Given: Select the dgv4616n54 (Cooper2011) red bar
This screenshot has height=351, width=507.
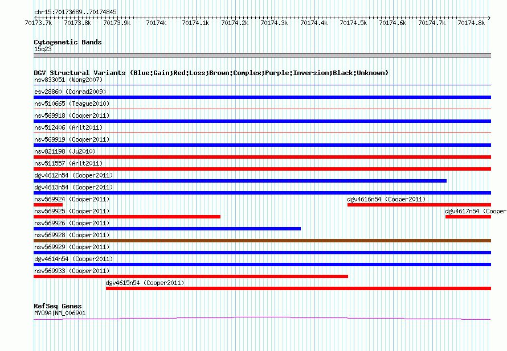Looking at the screenshot, I should click(419, 205).
